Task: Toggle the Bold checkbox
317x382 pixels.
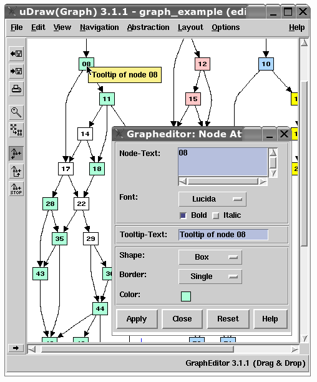Action: coord(183,215)
